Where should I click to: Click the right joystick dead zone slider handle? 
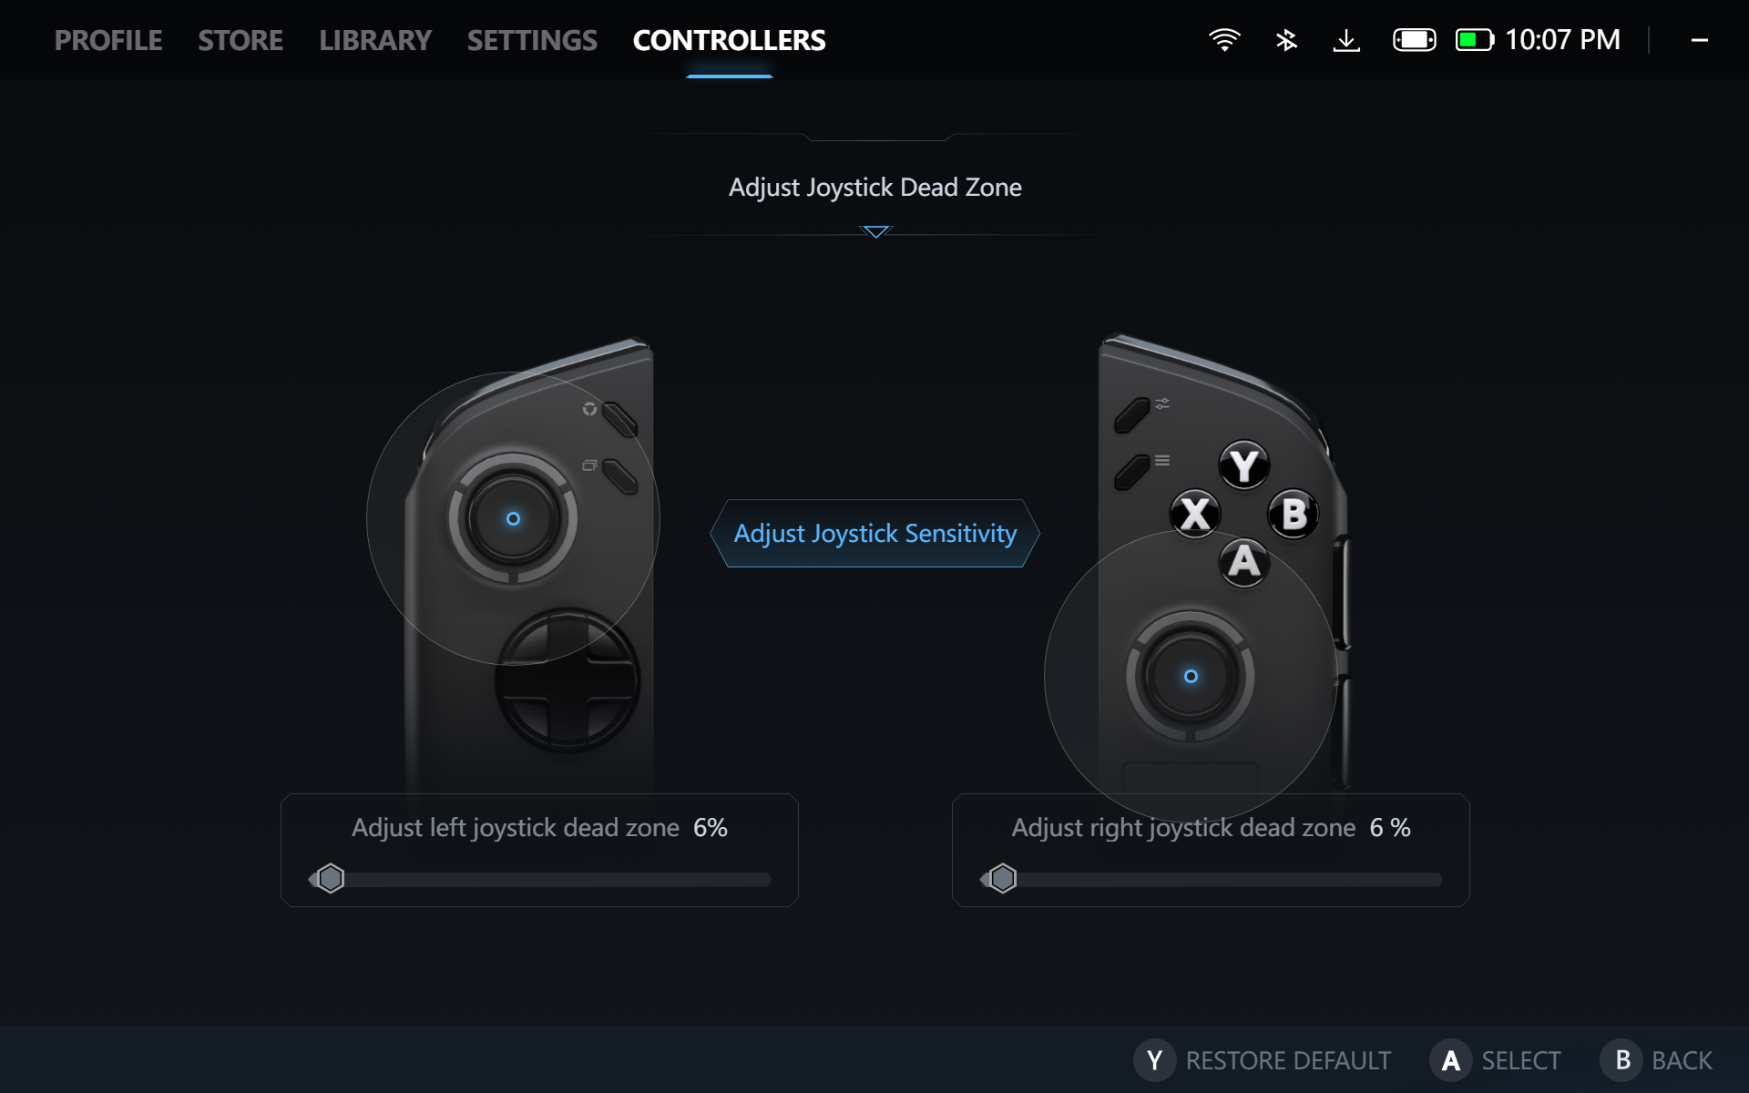coord(1002,879)
